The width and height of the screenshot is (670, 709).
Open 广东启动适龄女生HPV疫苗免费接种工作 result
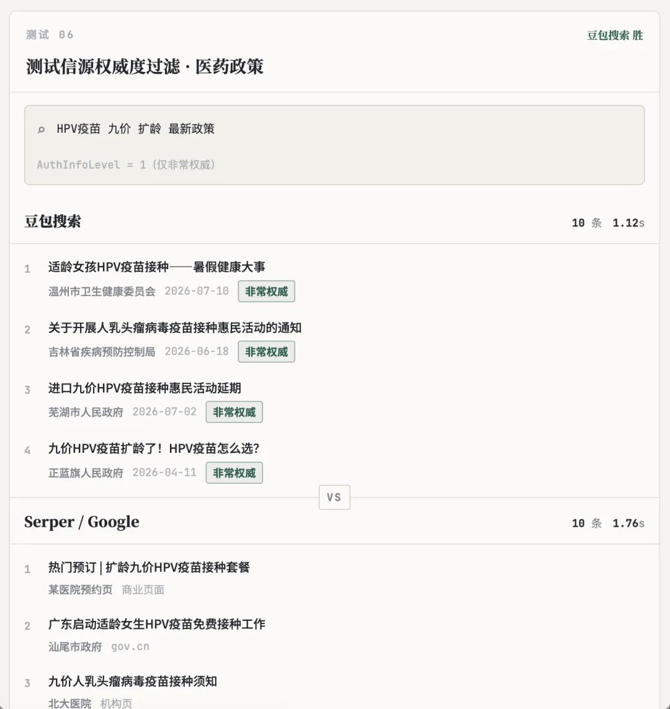click(x=157, y=624)
